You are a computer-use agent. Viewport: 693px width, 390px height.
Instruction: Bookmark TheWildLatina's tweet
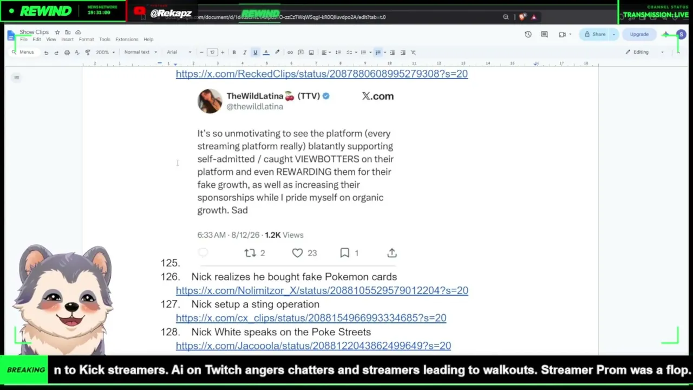(345, 253)
